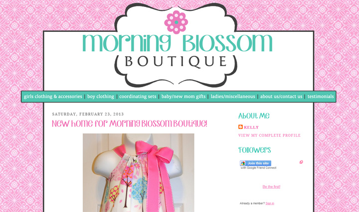View the testimonials page
Viewport: 359px width, 212px height.
point(321,97)
